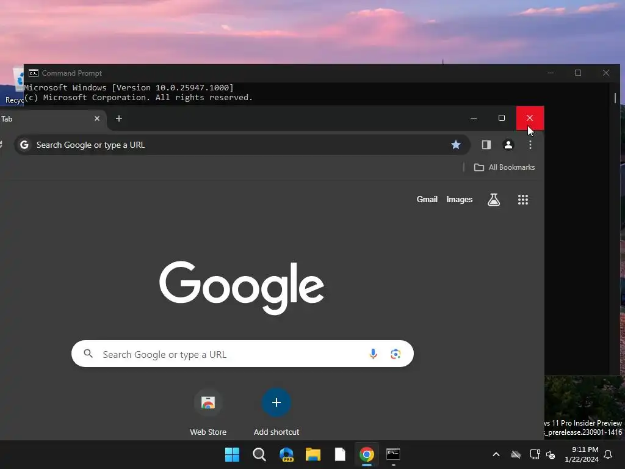Open Gmail link on Google page

[x=427, y=200]
